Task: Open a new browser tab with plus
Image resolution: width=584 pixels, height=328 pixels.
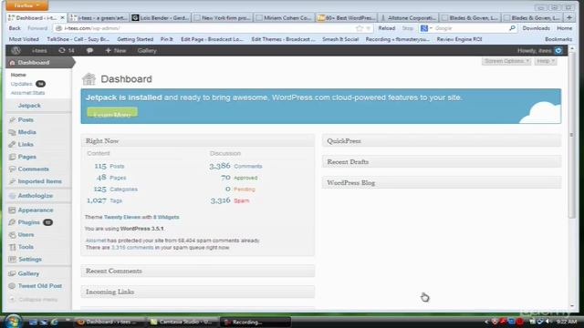Action: [x=569, y=17]
